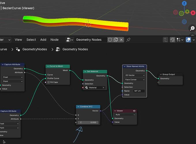Screen dimensions: 196x144
Task: Open the lower Capture Attribute Float dropdown
Action: point(9,124)
